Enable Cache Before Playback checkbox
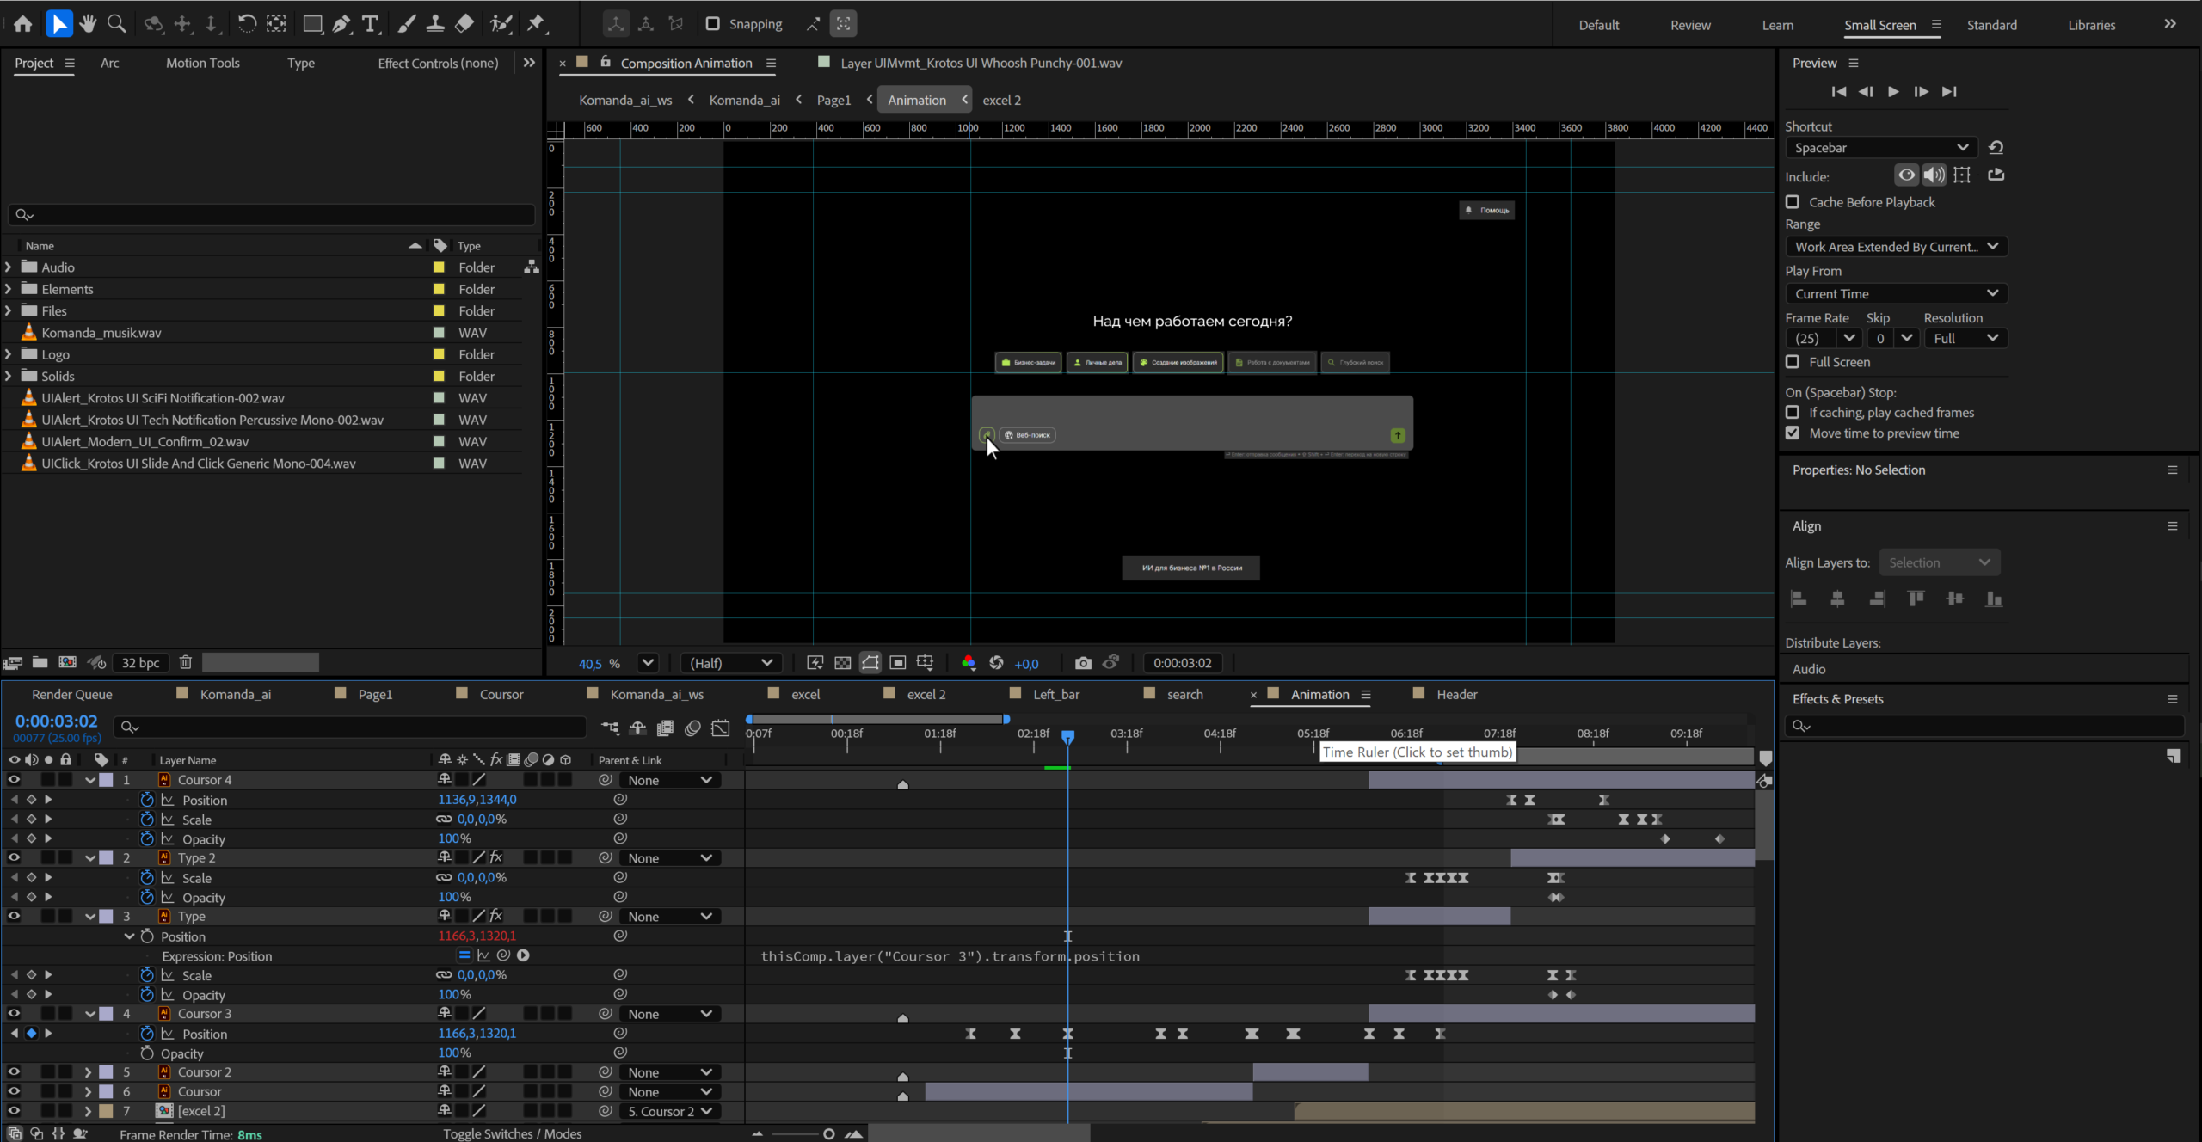 (x=1793, y=202)
